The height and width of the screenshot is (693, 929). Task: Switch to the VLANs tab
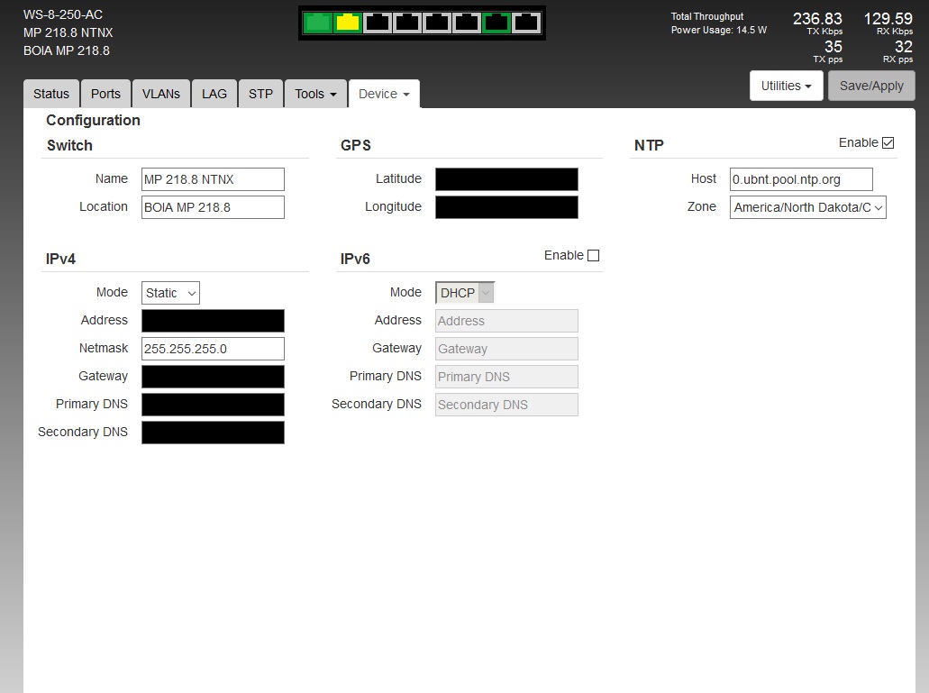(x=161, y=94)
